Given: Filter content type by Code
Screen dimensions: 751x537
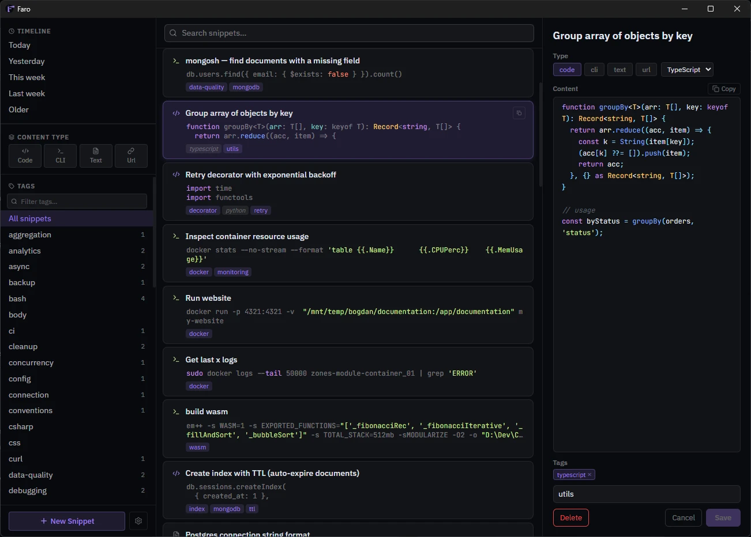Looking at the screenshot, I should click(25, 156).
